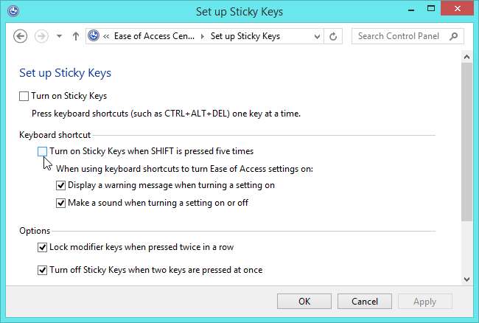Select the Set up Sticky Keys breadcrumb
479x323 pixels.
click(245, 36)
